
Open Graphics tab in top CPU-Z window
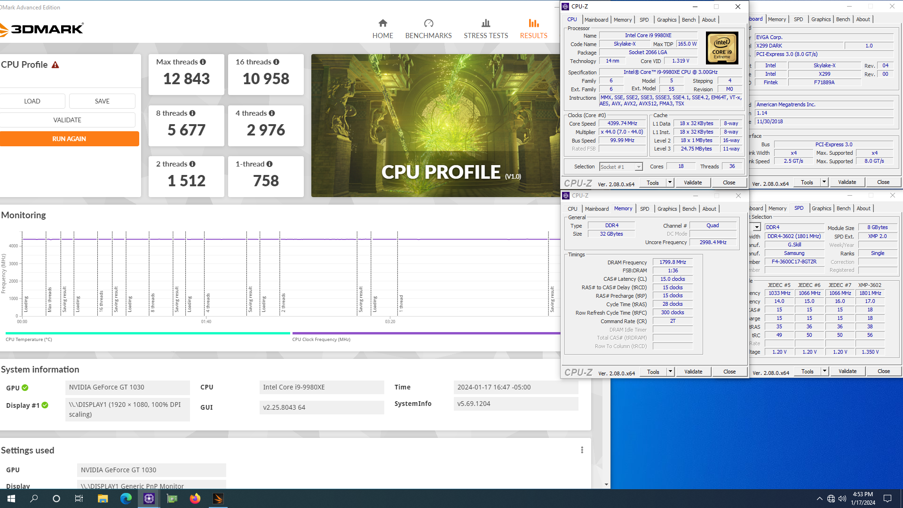click(666, 20)
